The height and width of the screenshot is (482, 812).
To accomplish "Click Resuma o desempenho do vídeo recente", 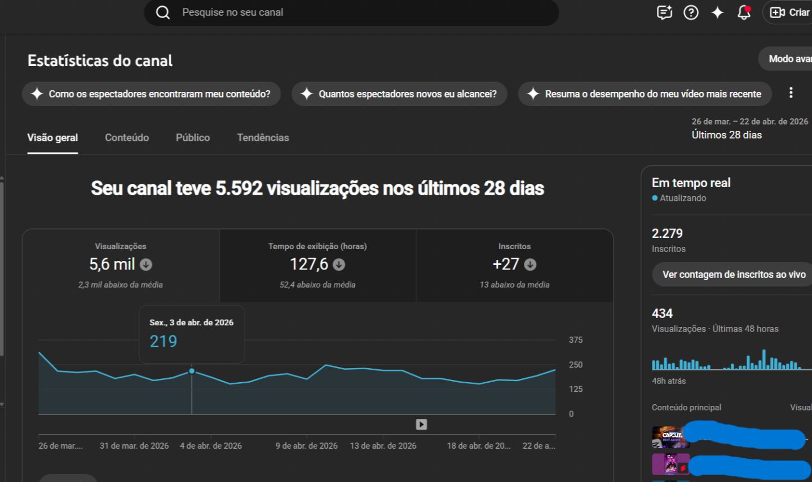I will click(645, 94).
